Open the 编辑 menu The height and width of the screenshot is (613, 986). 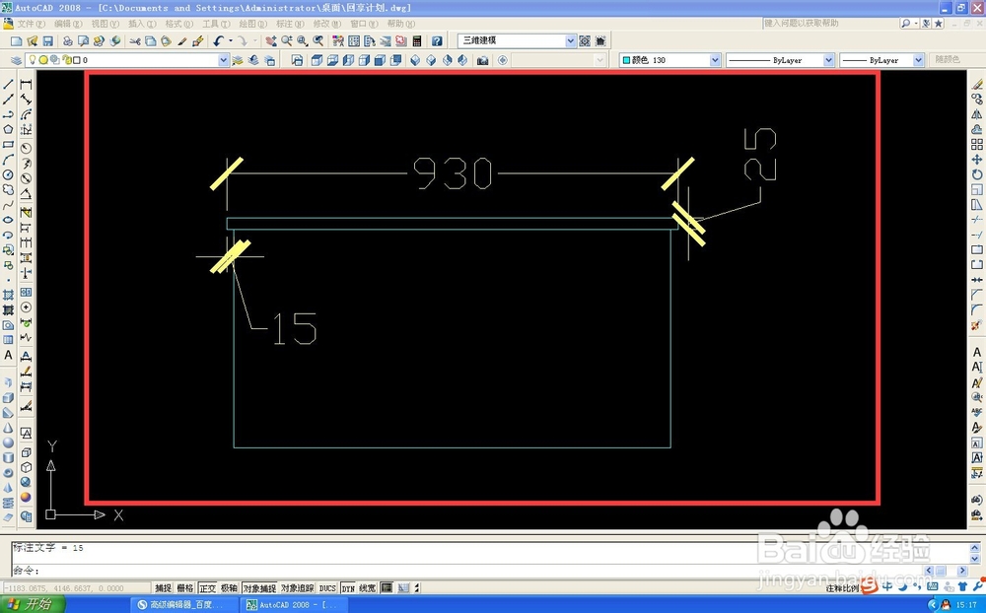(68, 24)
